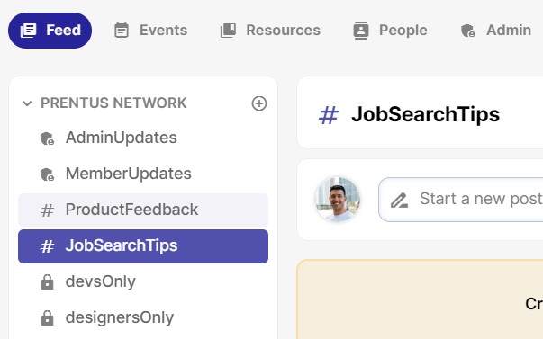543x339 pixels.
Task: Click the user profile avatar
Action: point(338,200)
